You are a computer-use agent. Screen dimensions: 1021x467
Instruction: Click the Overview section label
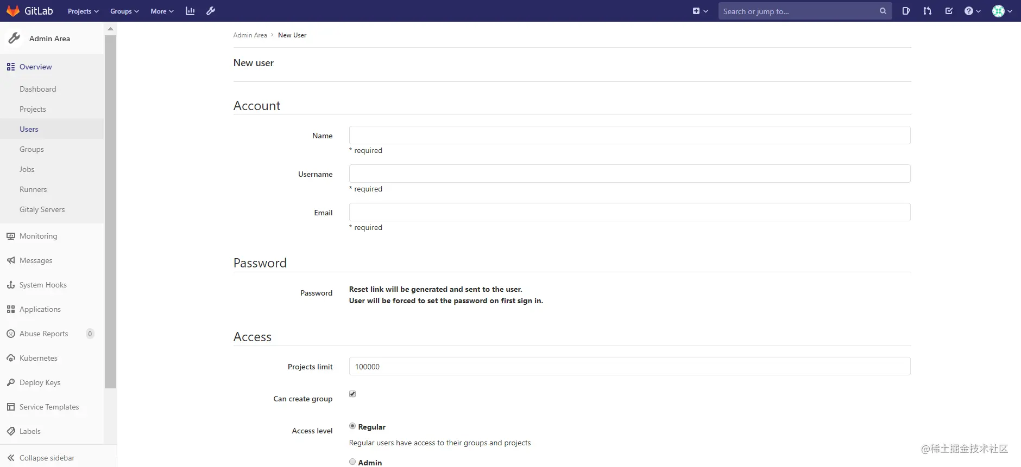pyautogui.click(x=36, y=67)
